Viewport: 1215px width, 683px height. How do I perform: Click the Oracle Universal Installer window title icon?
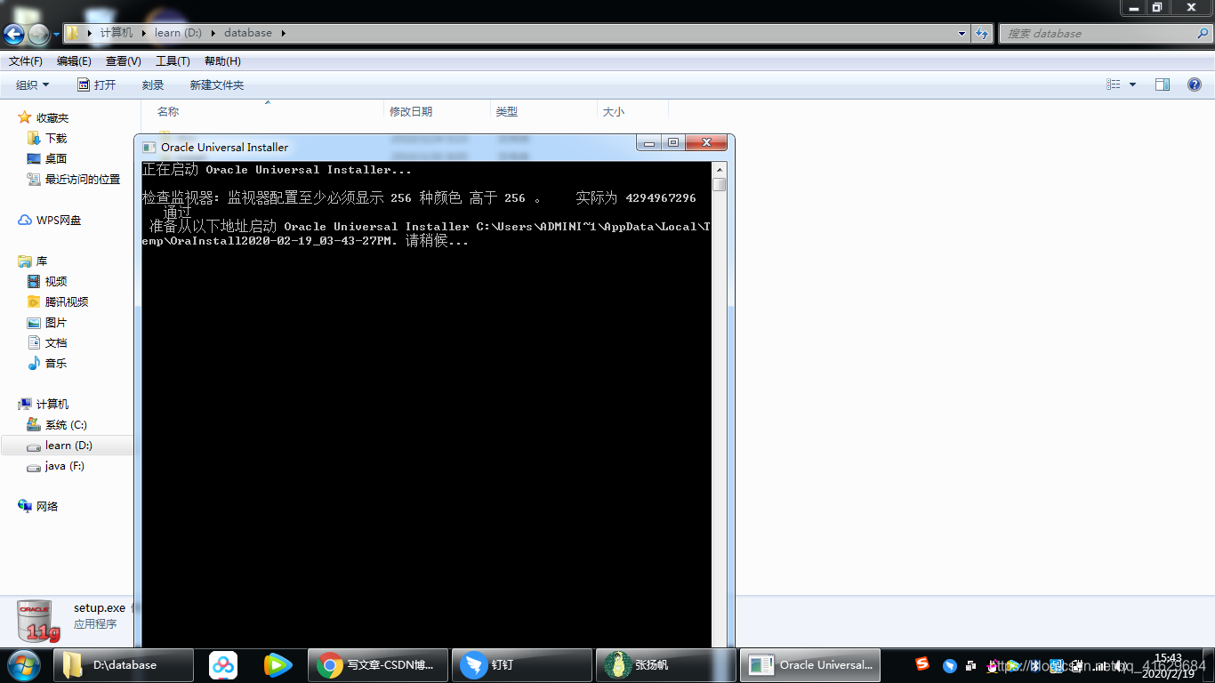pos(149,147)
